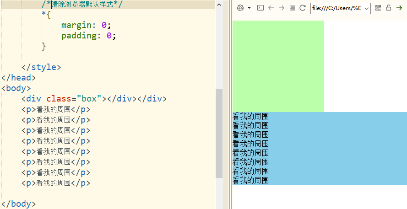Stop loading the preview page
The image size is (407, 209).
tap(292, 8)
